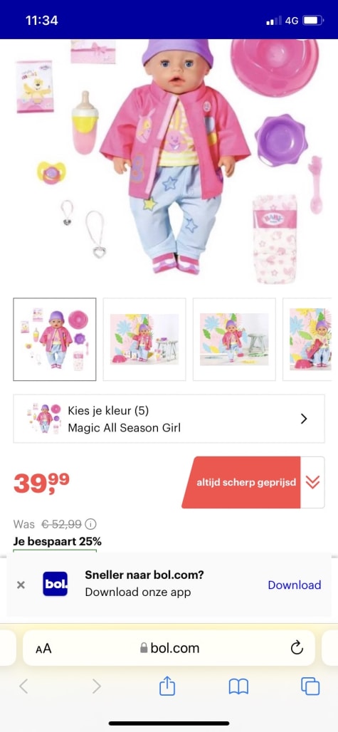Tap the info icon beside €52,99
Image resolution: width=338 pixels, height=732 pixels.
[91, 524]
